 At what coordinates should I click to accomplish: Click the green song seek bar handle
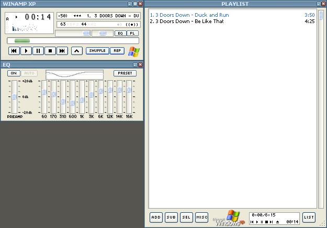[22, 41]
